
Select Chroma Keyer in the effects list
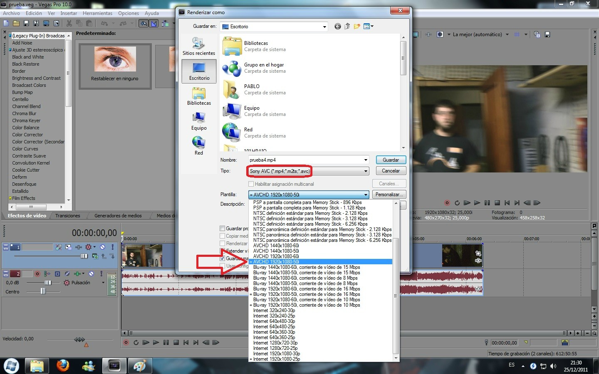click(26, 121)
